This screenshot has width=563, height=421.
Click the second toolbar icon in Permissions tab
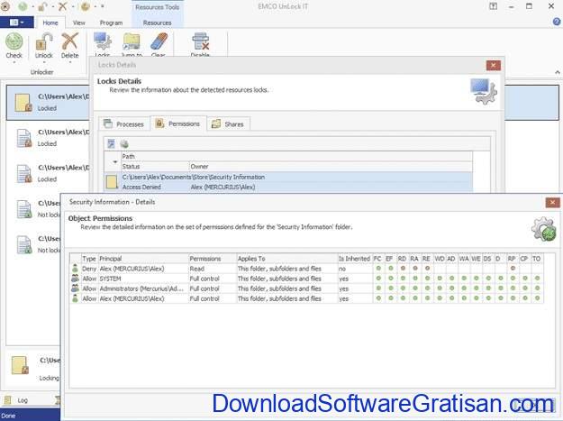click(124, 144)
